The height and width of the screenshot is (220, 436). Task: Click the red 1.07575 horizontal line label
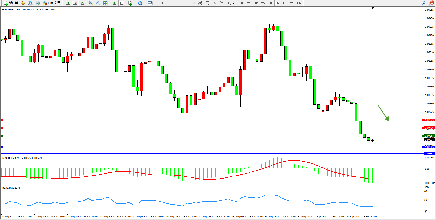(x=429, y=120)
